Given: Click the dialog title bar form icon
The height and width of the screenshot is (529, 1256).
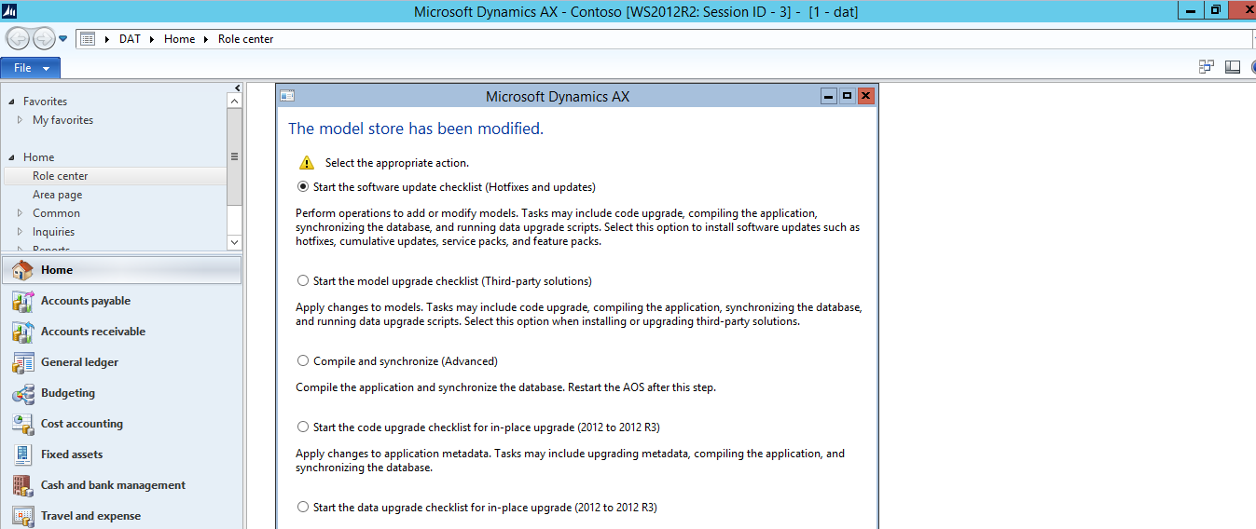Looking at the screenshot, I should tap(287, 96).
